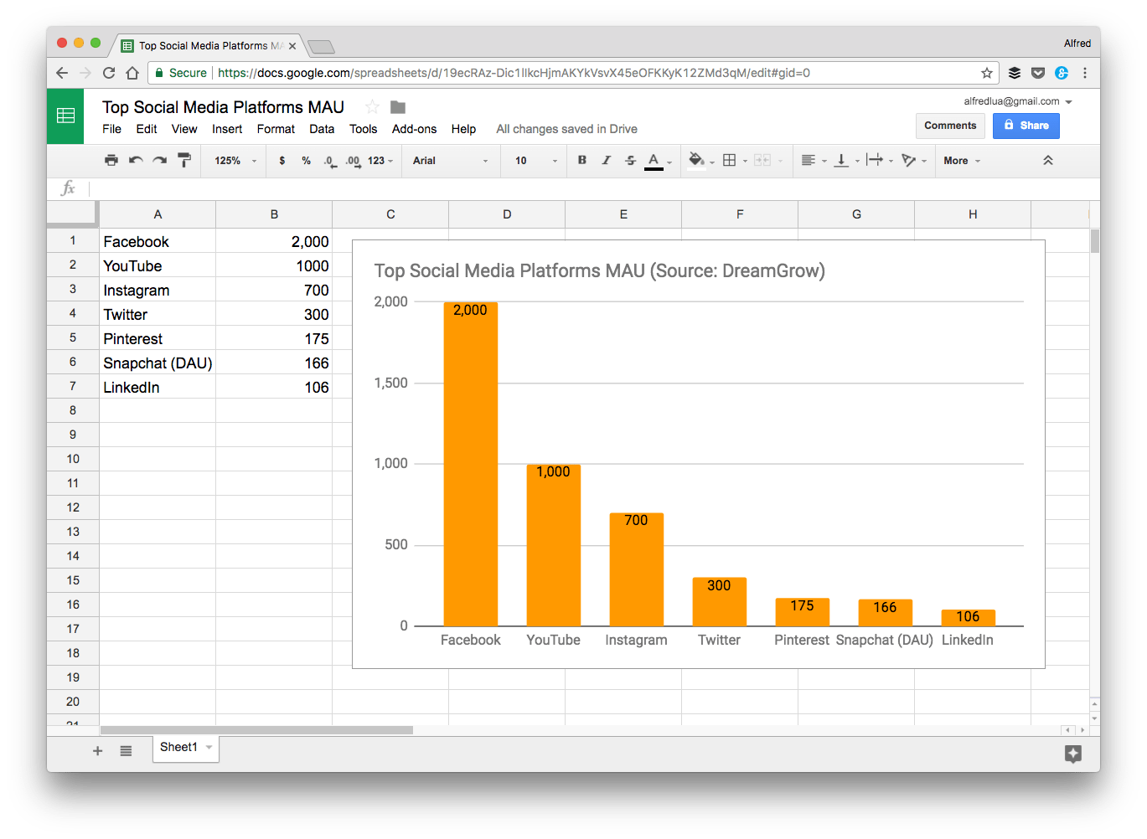Open the Edit menu
1147x839 pixels.
(x=147, y=129)
